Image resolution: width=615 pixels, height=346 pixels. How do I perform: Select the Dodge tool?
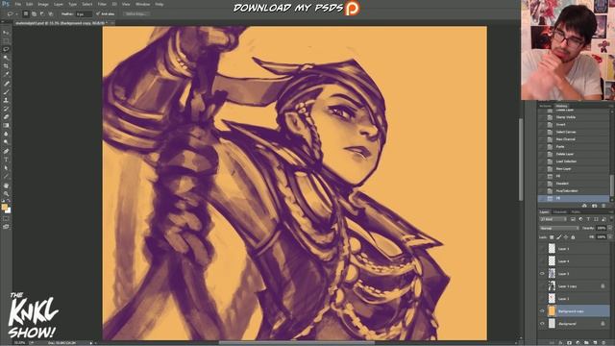point(6,142)
